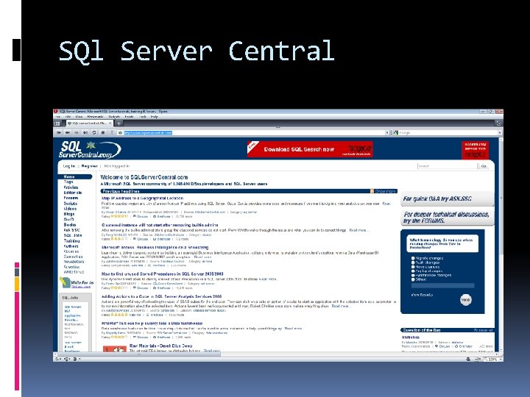Select the fourth poll option, Deploy changes

pyautogui.click(x=413, y=271)
